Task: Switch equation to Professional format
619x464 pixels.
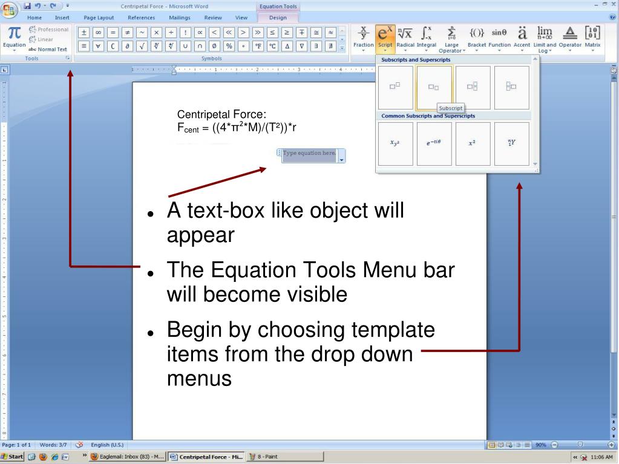Action: coord(48,29)
